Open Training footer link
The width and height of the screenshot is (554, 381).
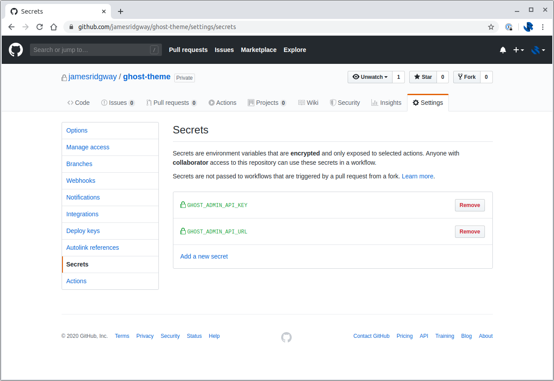click(444, 336)
